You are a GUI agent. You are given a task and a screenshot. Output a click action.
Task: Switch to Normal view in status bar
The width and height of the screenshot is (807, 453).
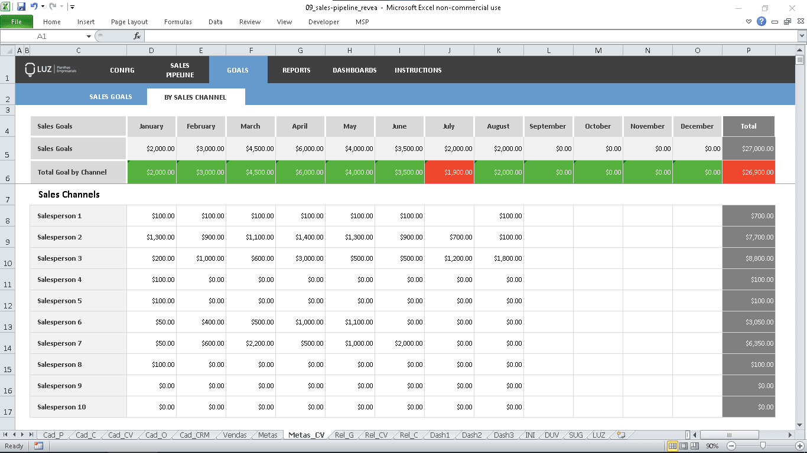[x=672, y=446]
